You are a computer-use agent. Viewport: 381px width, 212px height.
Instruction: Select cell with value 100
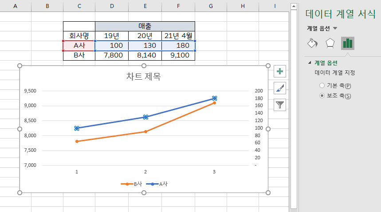coord(112,46)
